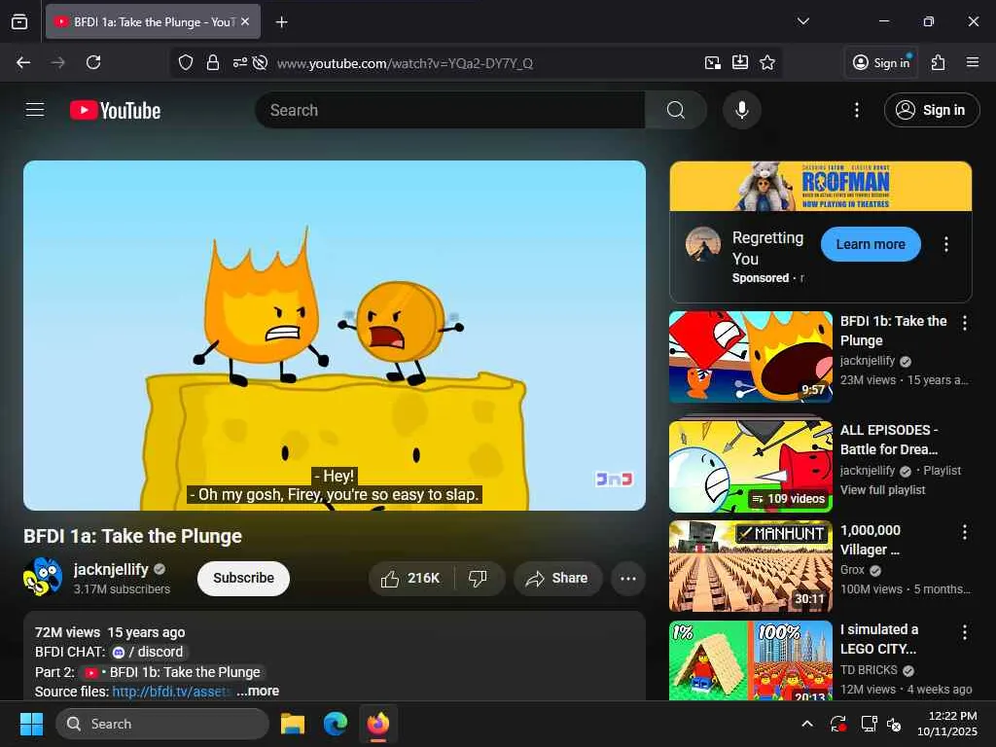
Task: Click the browser address bar URL
Action: (x=405, y=63)
